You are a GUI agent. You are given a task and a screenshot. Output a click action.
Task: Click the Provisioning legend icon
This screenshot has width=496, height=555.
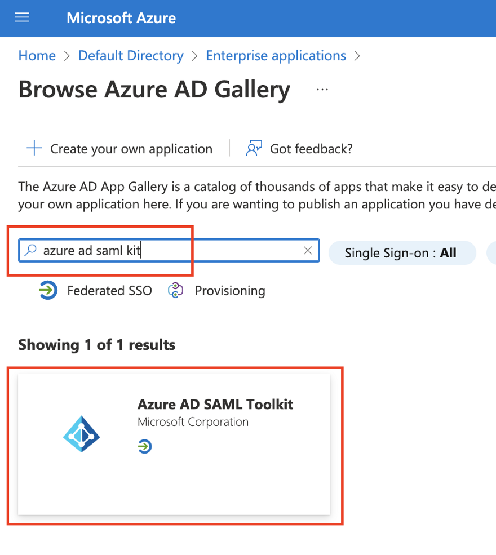(176, 291)
